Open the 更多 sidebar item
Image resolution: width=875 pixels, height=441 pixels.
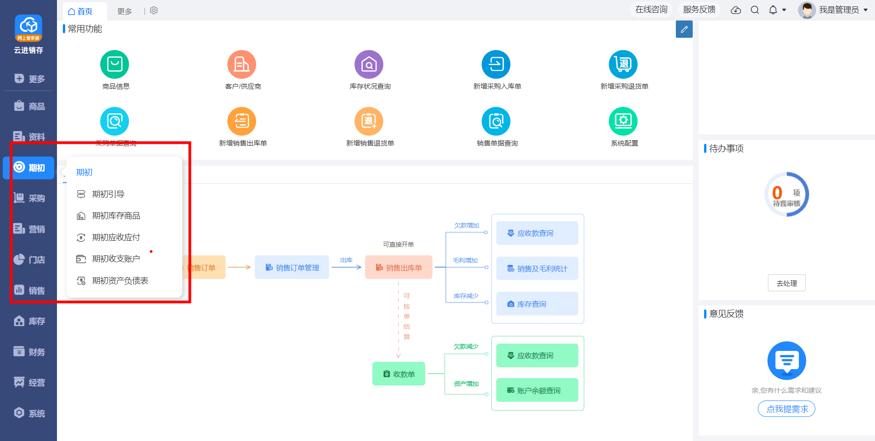coord(29,79)
